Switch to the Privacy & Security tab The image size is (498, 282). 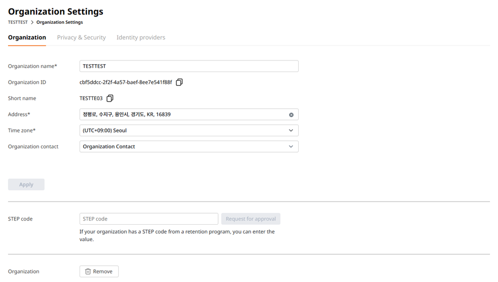tap(81, 38)
